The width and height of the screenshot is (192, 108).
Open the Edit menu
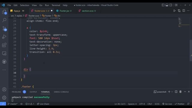(15, 5)
